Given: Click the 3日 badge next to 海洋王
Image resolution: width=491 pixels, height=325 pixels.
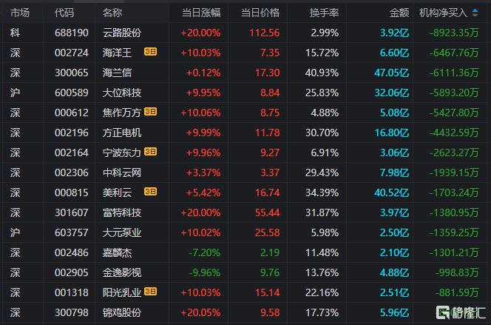Looking at the screenshot, I should (150, 52).
